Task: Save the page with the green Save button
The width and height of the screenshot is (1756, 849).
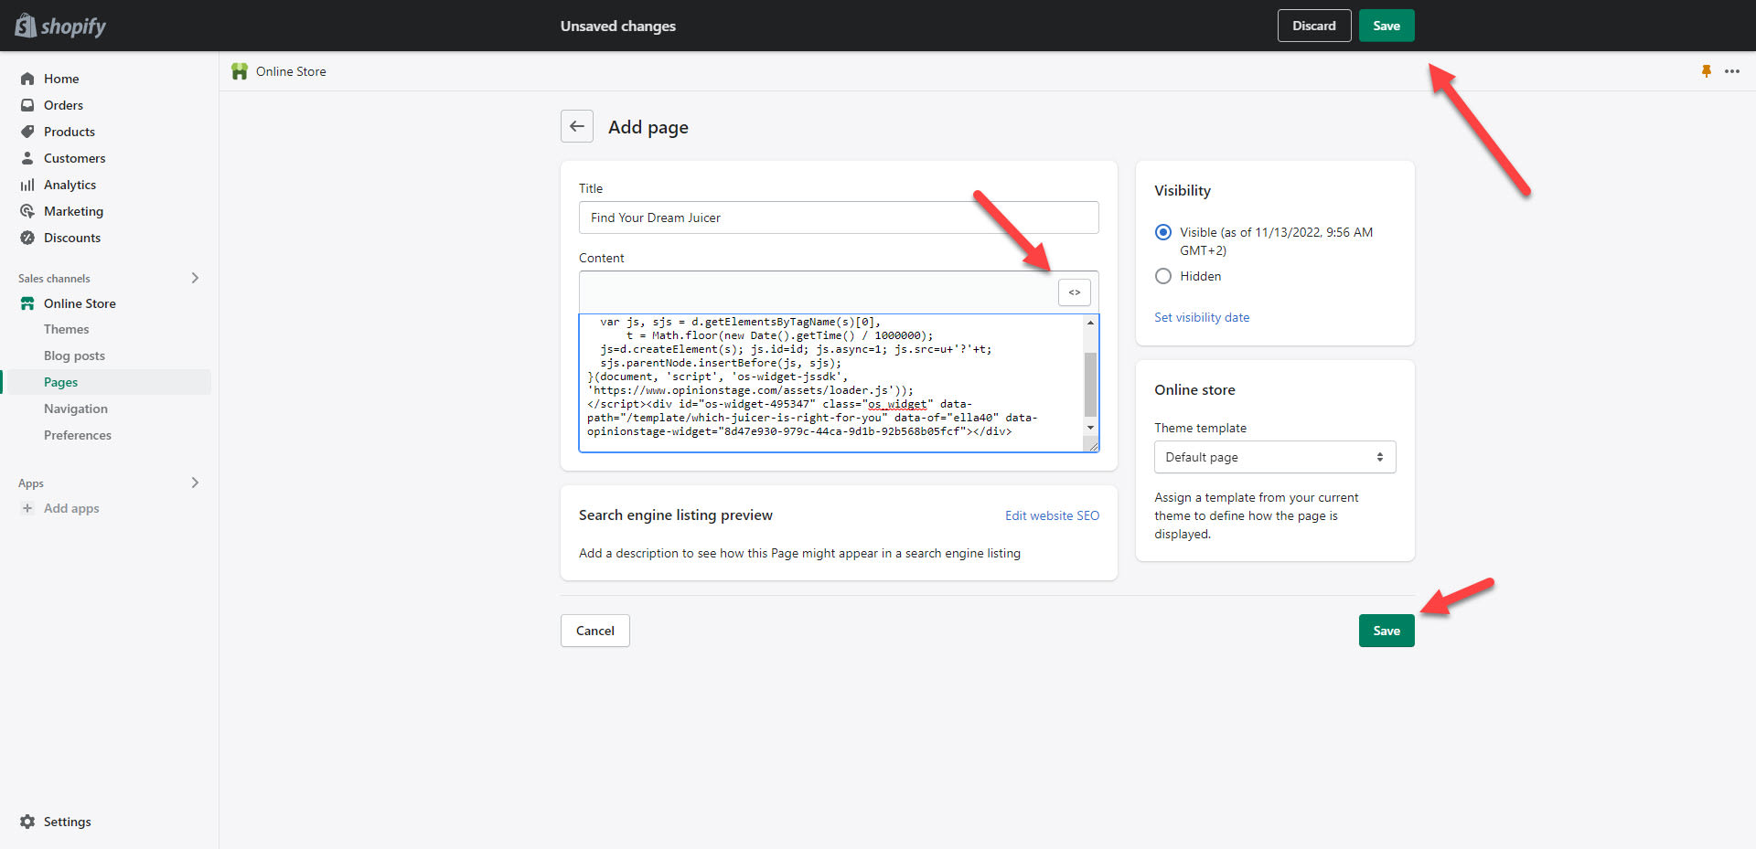Action: point(1386,631)
